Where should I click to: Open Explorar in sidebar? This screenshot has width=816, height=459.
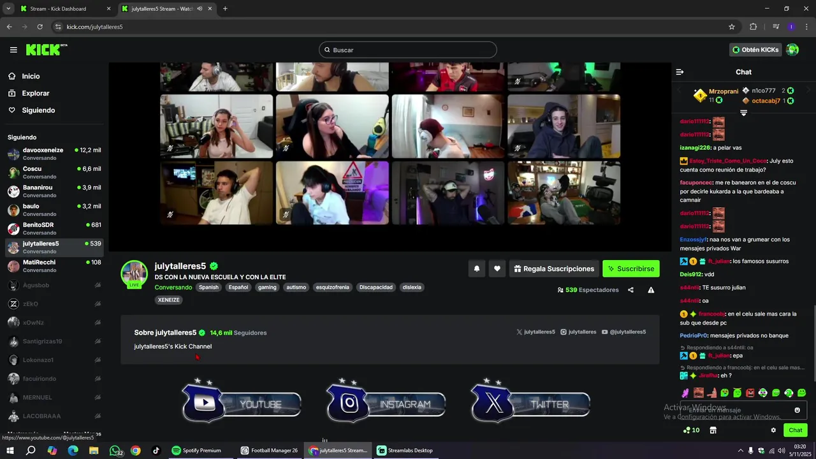pos(35,93)
